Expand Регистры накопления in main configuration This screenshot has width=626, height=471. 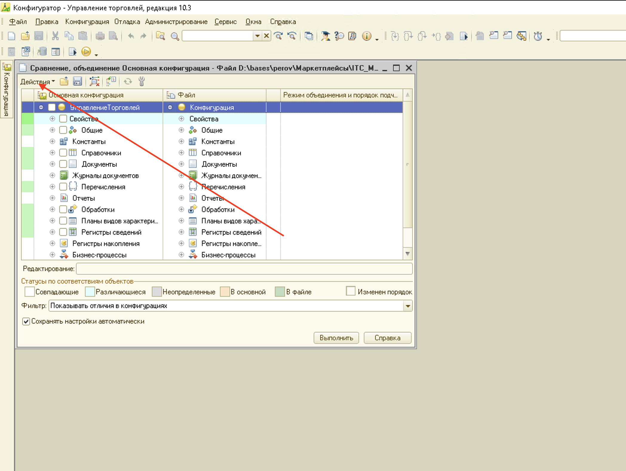tap(52, 244)
